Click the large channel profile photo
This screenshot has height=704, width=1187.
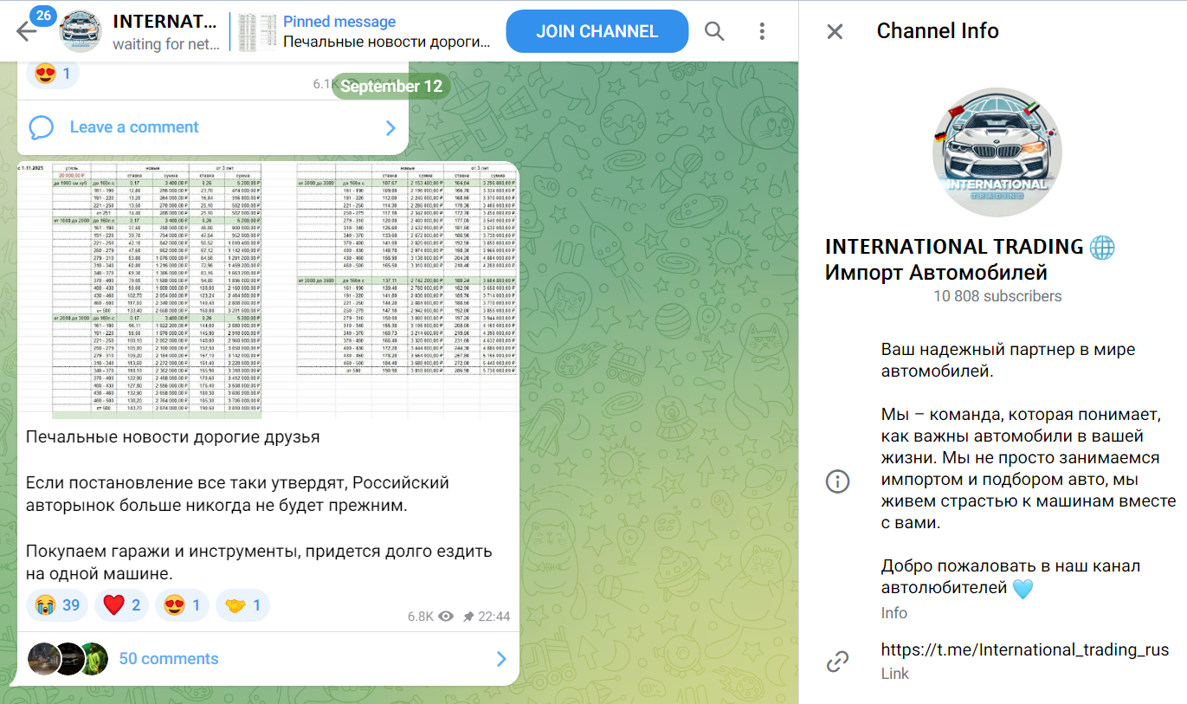tap(997, 152)
